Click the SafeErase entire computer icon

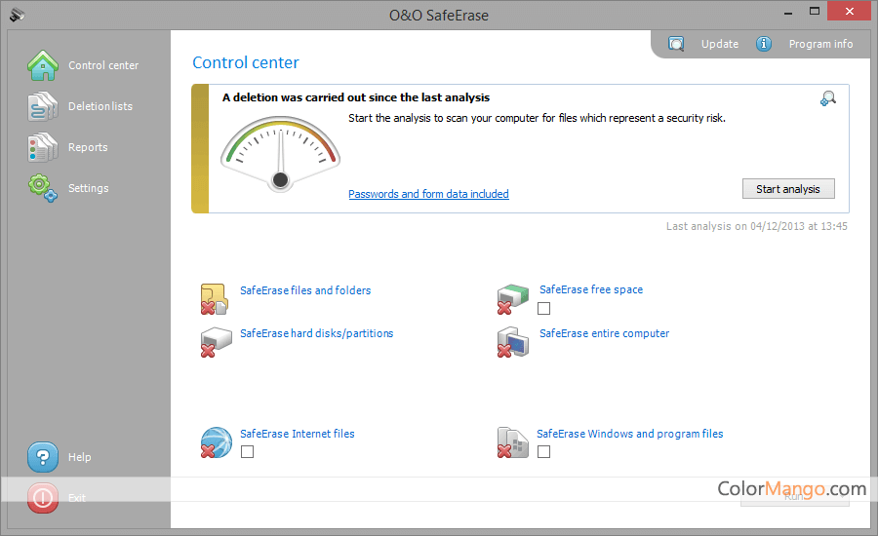click(x=513, y=342)
